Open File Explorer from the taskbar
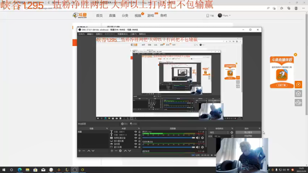The width and height of the screenshot is (308, 173). [x=27, y=170]
